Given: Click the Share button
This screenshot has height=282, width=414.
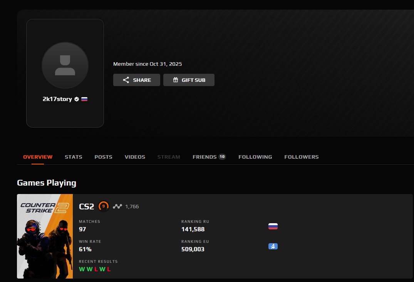Looking at the screenshot, I should (x=136, y=80).
